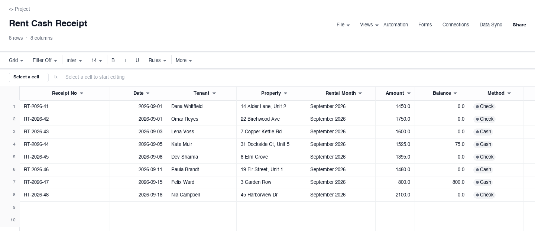Screen dimensions: 535x231
Task: Select the date cell 2026-09-03
Action: tap(139, 132)
